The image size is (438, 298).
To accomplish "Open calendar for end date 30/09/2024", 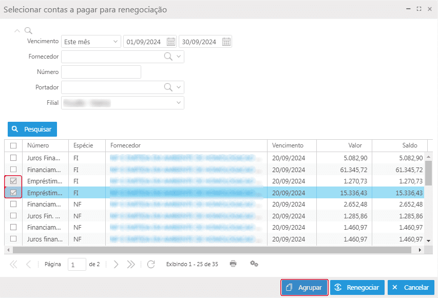I will click(x=226, y=42).
